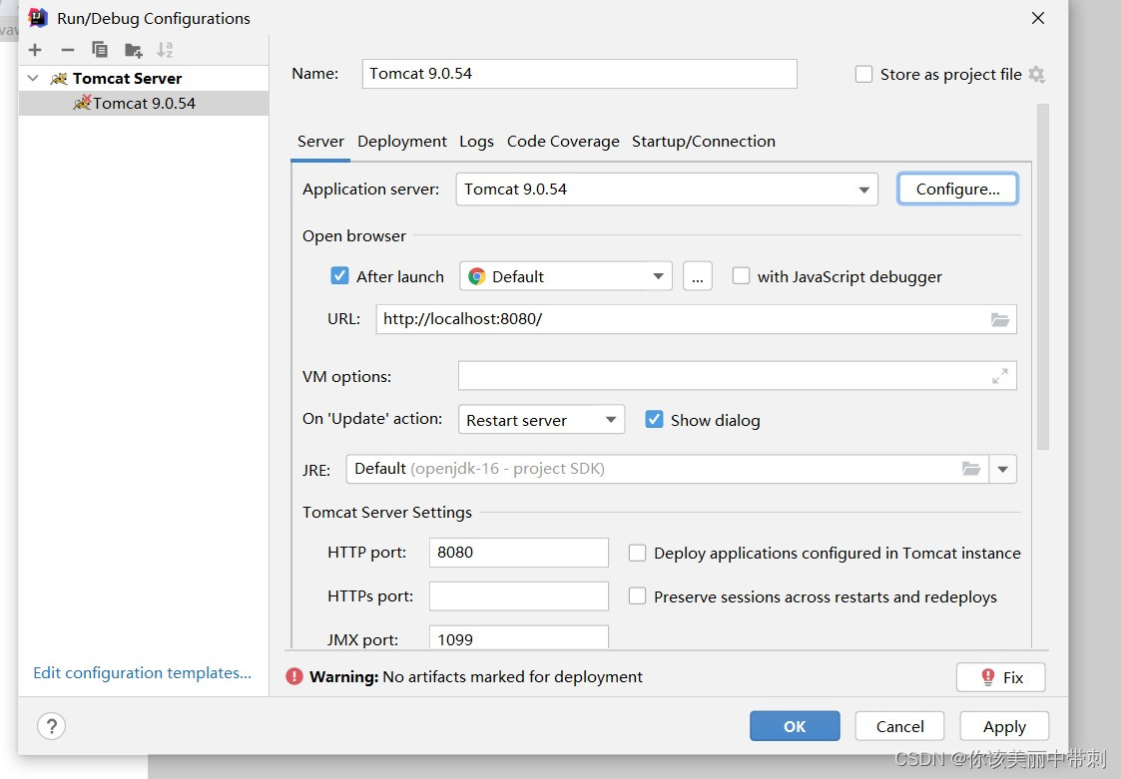Screen dimensions: 1121x779
Task: Create new configuration folder
Action: click(x=133, y=50)
